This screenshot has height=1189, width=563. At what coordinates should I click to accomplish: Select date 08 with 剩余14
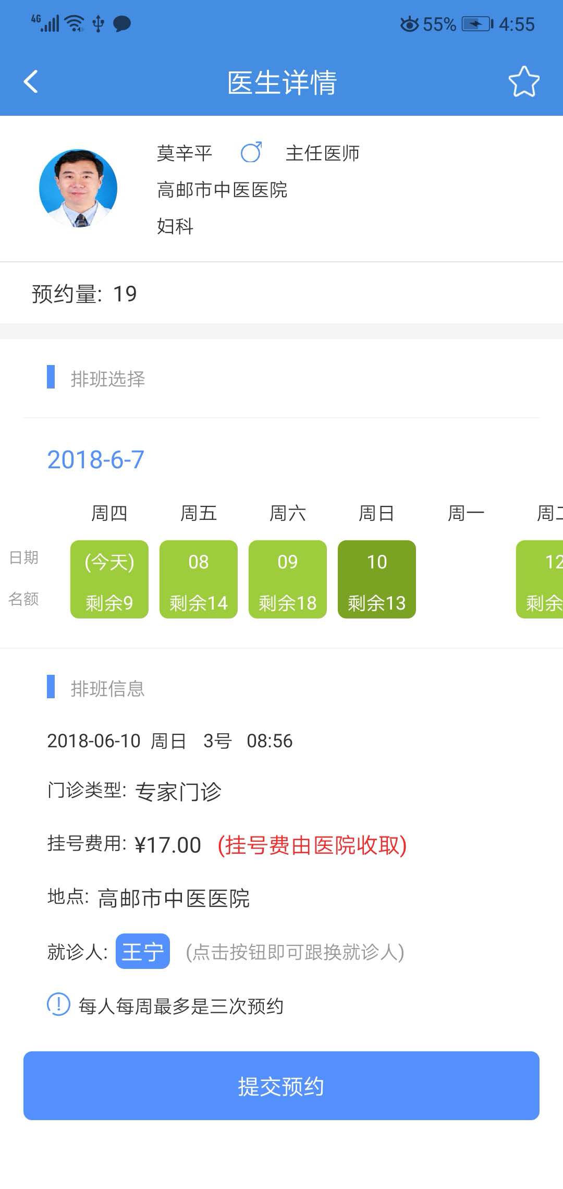coord(199,579)
